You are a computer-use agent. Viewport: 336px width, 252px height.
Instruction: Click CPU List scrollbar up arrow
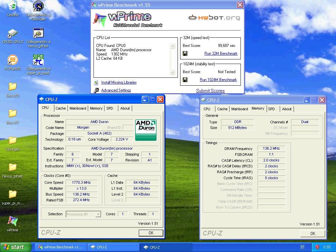[x=173, y=46]
